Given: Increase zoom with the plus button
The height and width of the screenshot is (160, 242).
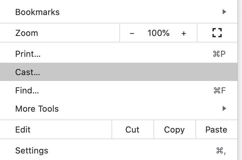Looking at the screenshot, I should (x=184, y=33).
